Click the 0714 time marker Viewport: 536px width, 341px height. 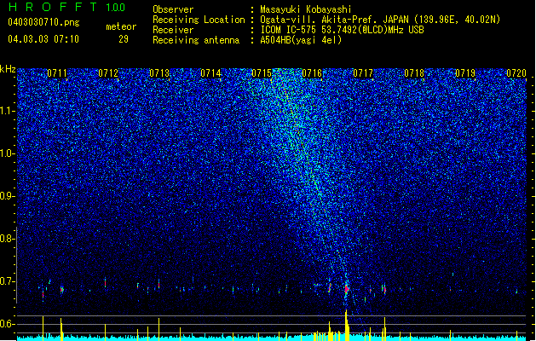coord(210,72)
